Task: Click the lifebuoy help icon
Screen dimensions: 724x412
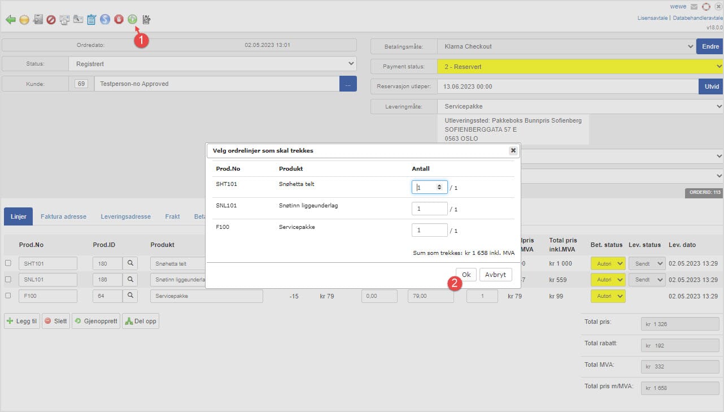Action: click(x=706, y=7)
